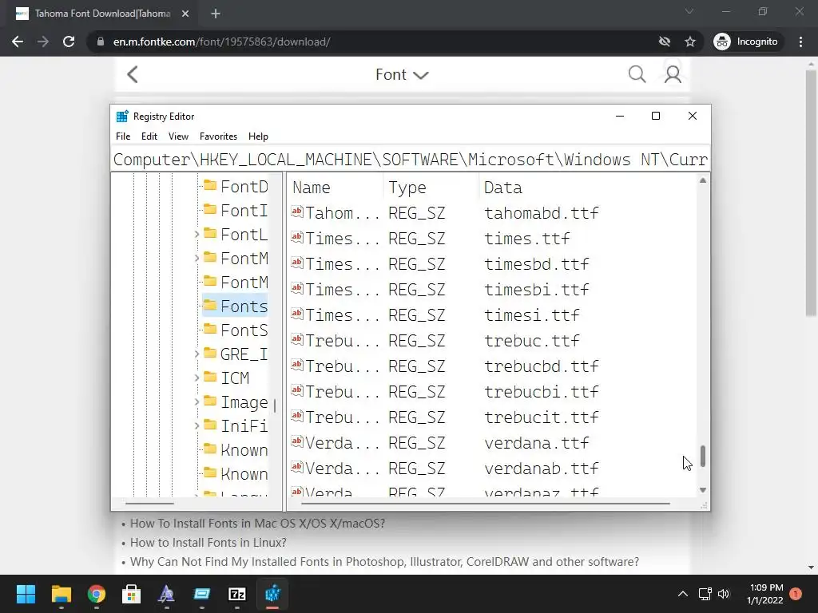Open the Font dropdown on the web page
The width and height of the screenshot is (818, 613).
[402, 74]
